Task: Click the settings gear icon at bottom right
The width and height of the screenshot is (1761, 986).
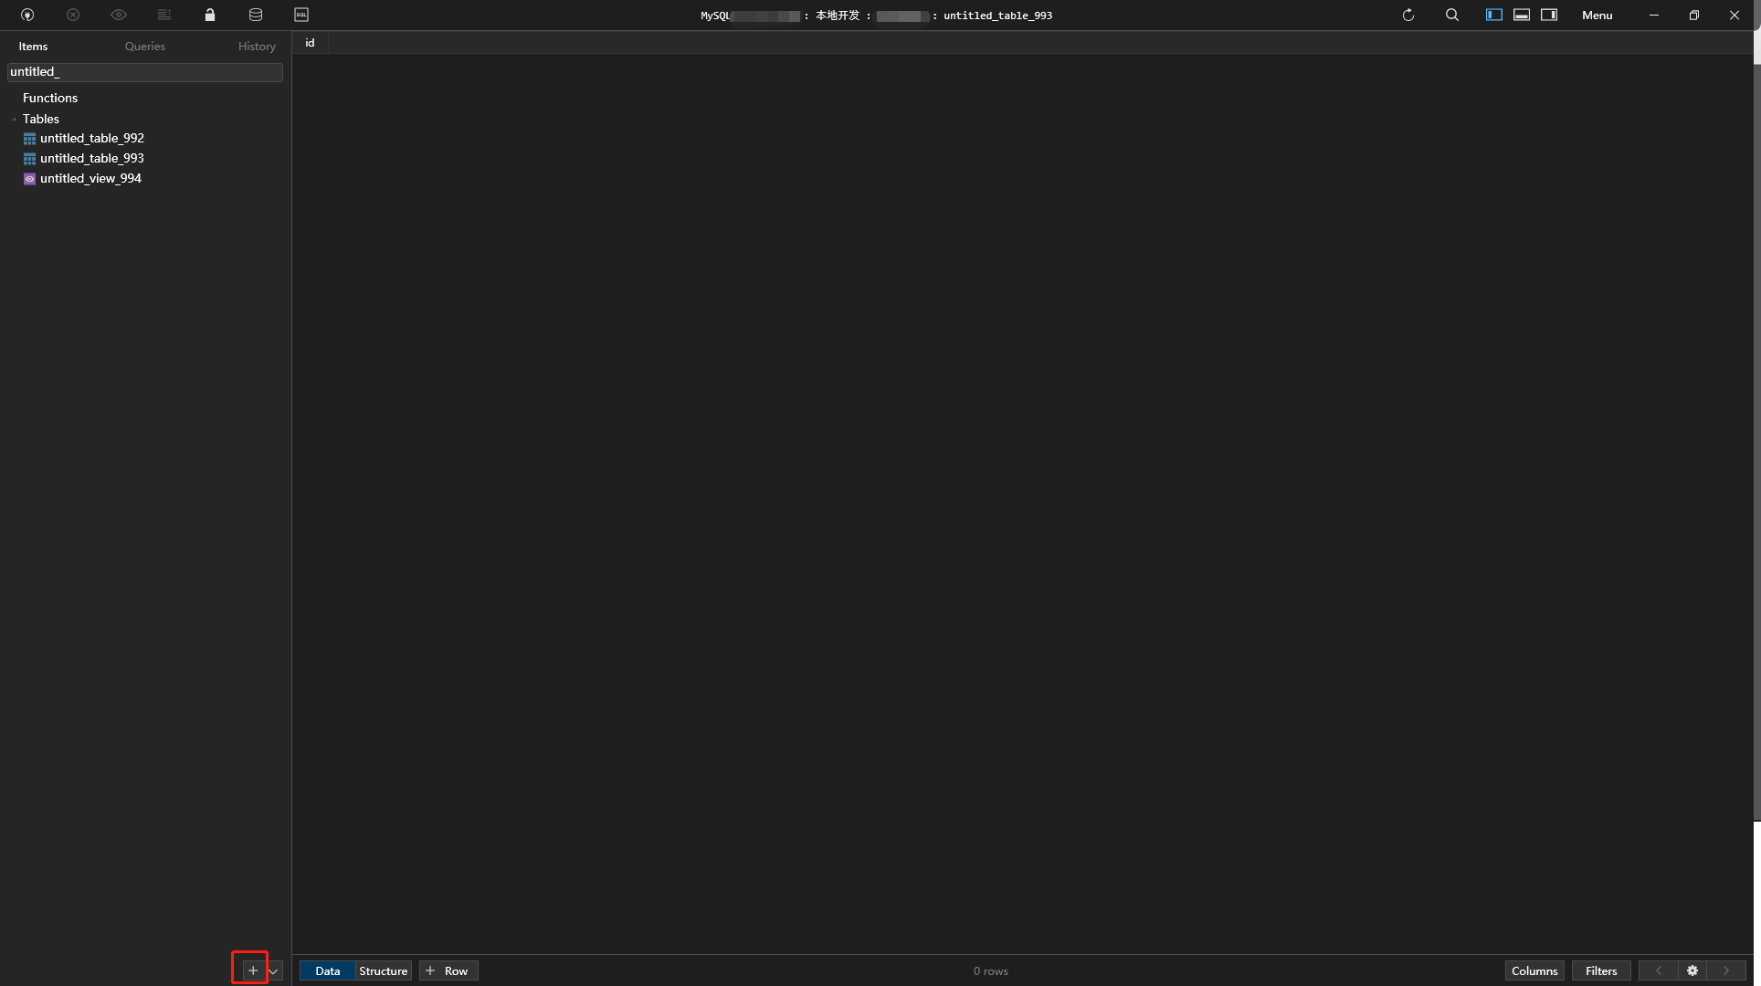Action: pos(1692,970)
